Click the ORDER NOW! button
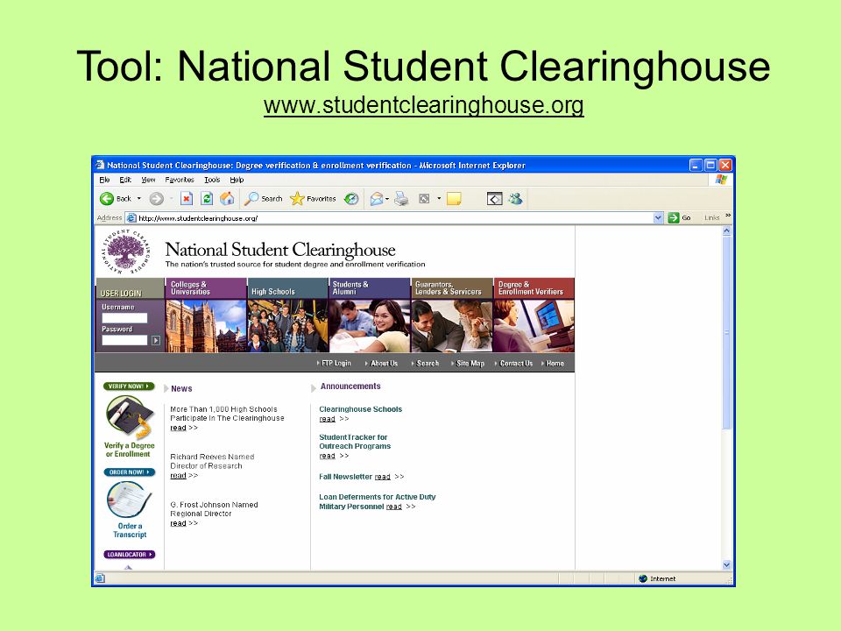The width and height of the screenshot is (841, 631). [x=130, y=472]
